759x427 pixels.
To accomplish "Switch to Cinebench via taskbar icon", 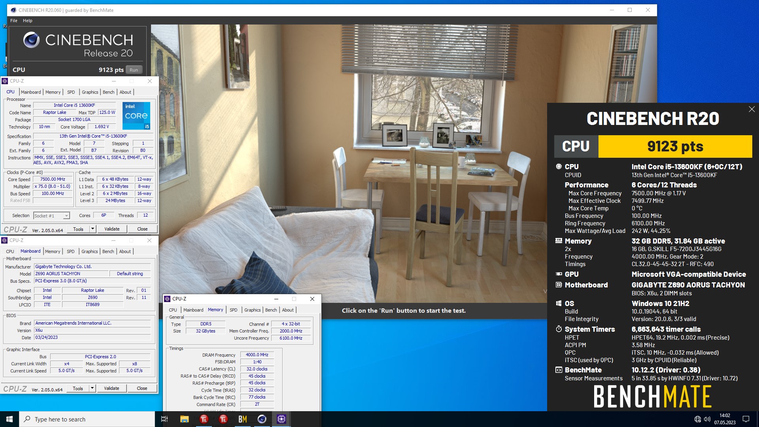I will click(262, 419).
